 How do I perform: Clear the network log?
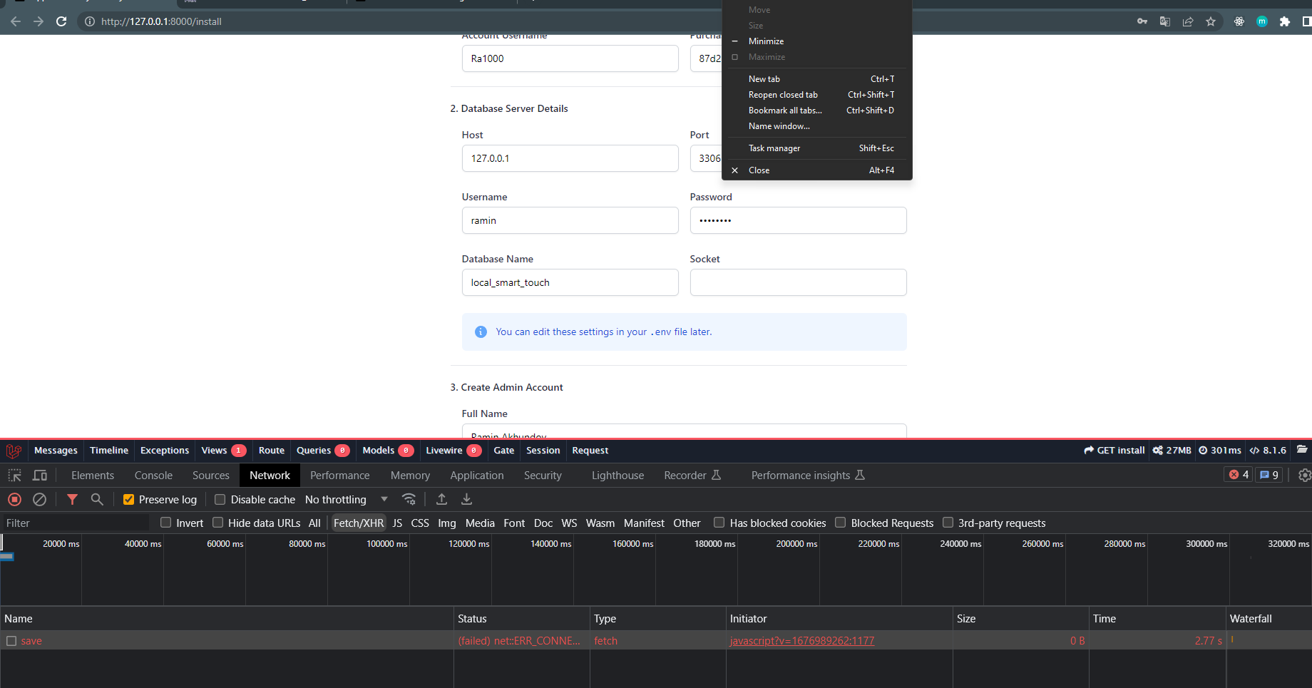[x=40, y=500]
